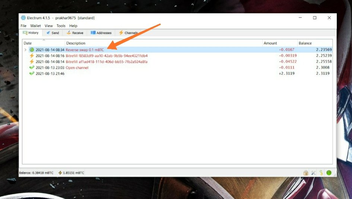The height and width of the screenshot is (199, 352).
Task: Click balance value 2.3119 in the last row
Action: click(x=323, y=73)
